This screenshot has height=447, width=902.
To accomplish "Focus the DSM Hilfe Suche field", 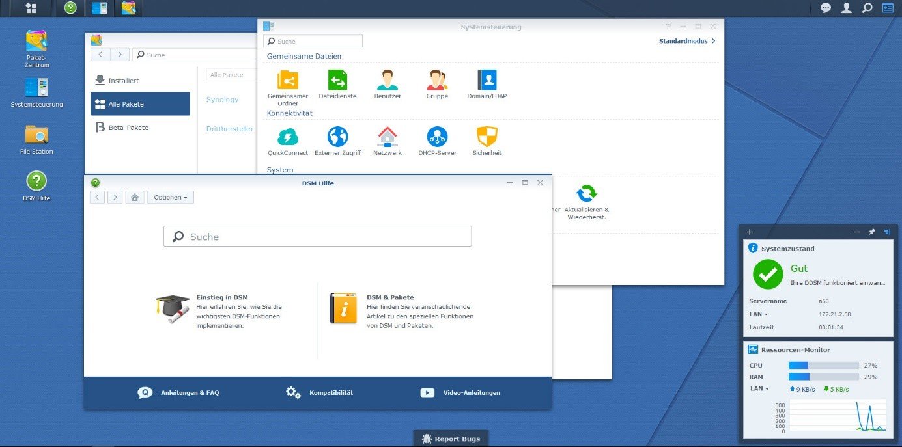I will [317, 236].
